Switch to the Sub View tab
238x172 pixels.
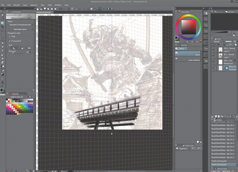(x=230, y=12)
